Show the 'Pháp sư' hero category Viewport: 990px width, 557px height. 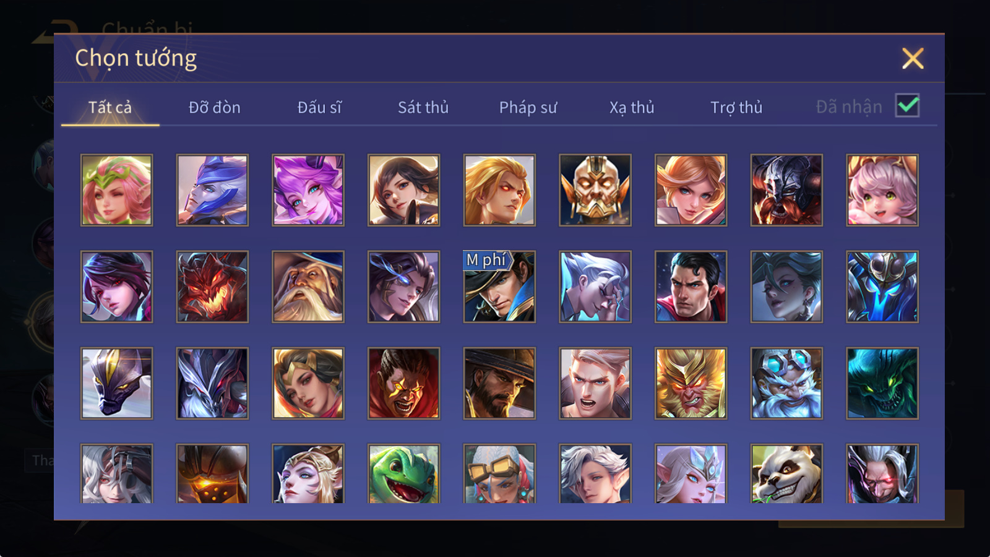pos(528,108)
